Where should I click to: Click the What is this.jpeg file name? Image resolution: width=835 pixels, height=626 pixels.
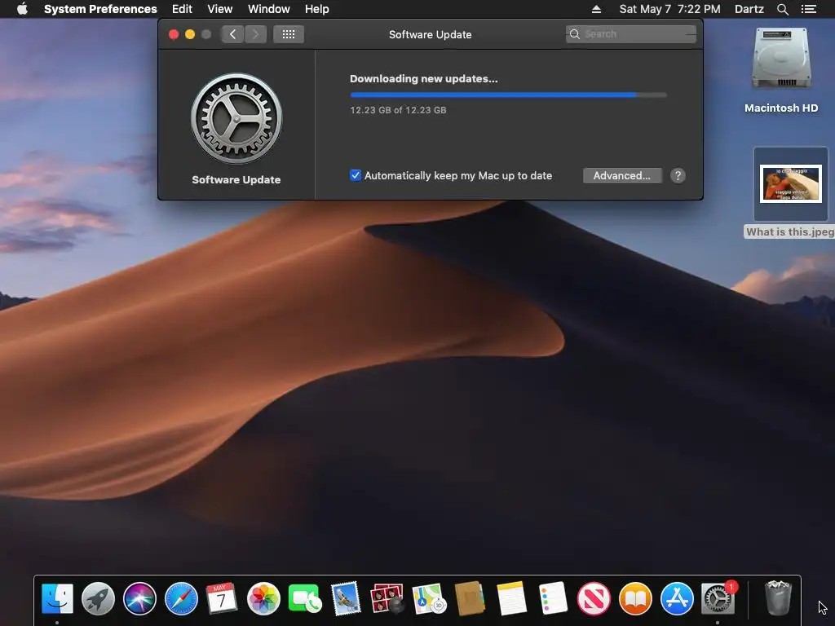789,231
